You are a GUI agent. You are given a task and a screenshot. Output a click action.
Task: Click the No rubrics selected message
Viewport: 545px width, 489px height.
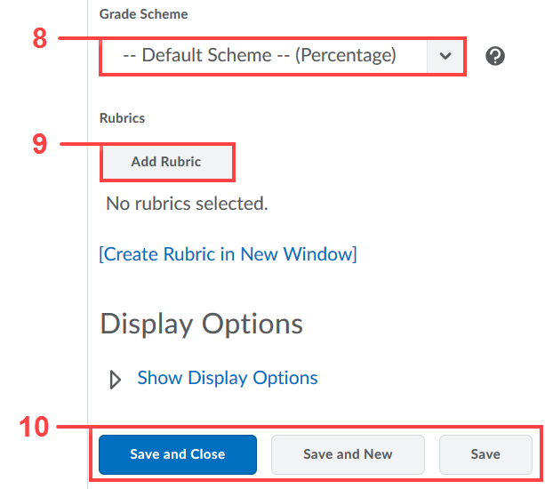click(187, 204)
